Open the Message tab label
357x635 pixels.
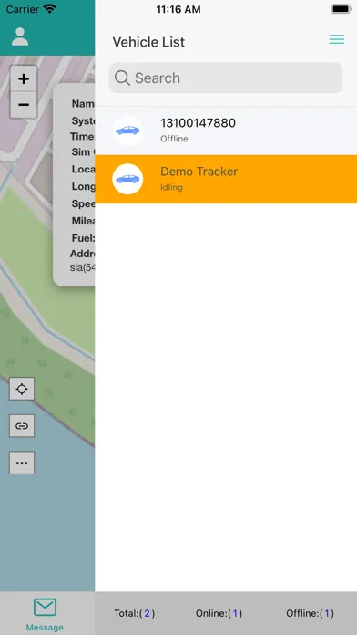tap(45, 628)
